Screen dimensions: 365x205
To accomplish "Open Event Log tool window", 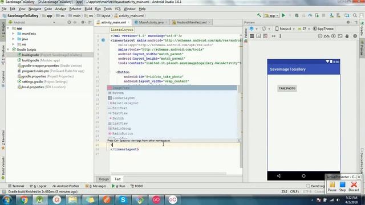I will click(x=315, y=186).
